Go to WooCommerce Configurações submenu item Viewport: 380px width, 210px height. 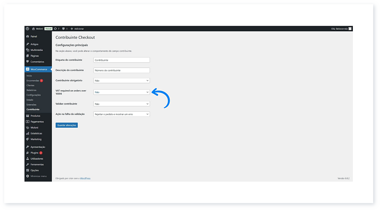click(x=34, y=95)
